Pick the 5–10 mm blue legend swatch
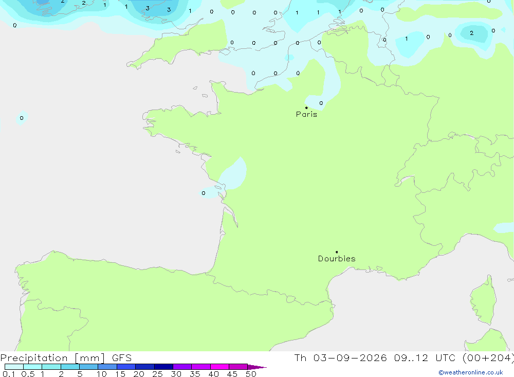This screenshot has height=377, width=514. 89,367
